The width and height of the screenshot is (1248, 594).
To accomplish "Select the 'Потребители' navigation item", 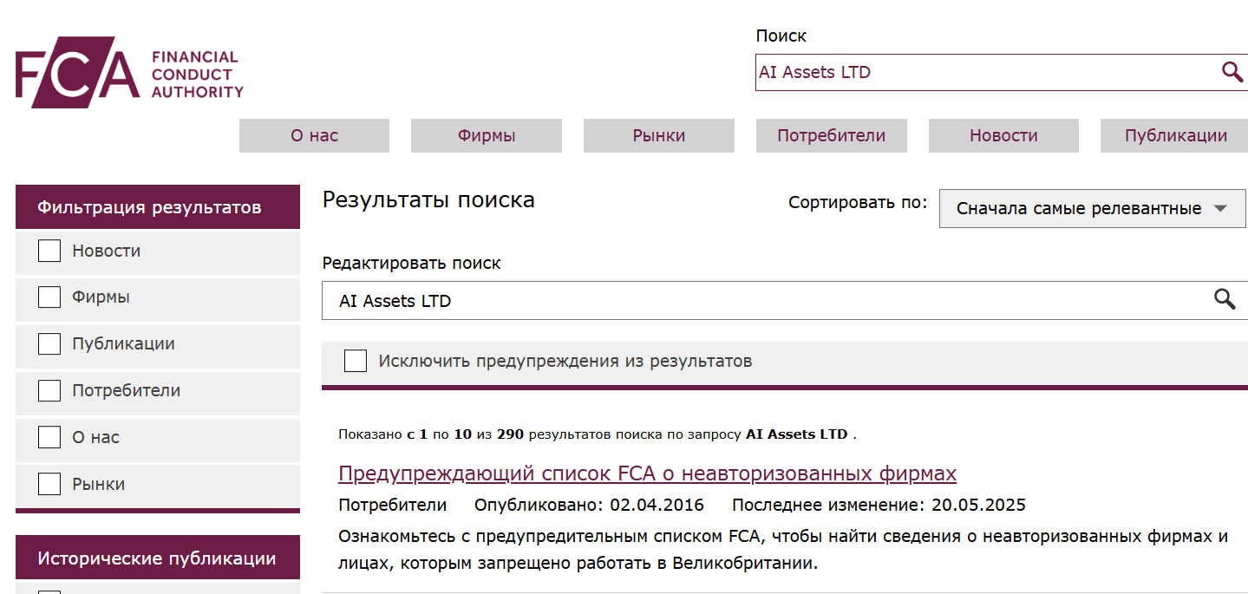I will click(x=831, y=135).
